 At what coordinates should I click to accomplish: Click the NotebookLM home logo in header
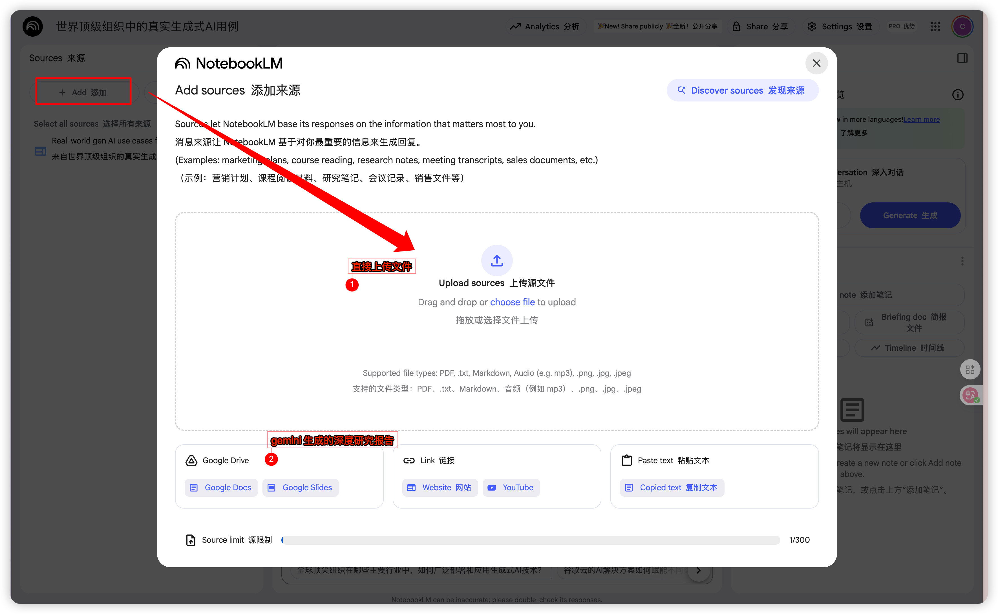[33, 26]
